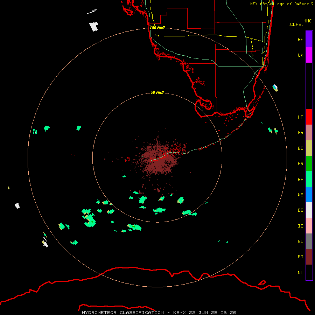Click the biological echo cluster at radar center
This screenshot has width=315, height=315.
159,159
